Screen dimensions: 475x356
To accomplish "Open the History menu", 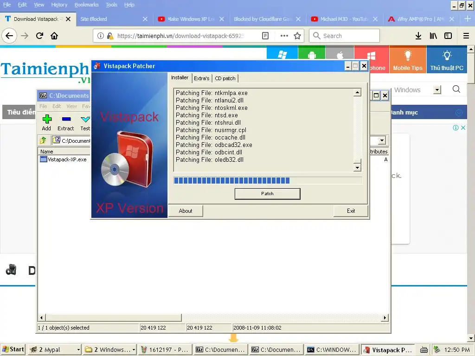I will click(x=59, y=5).
